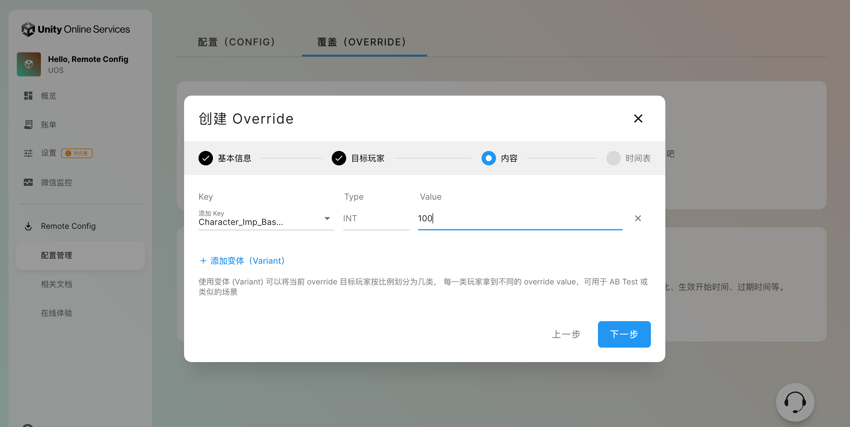The height and width of the screenshot is (427, 850).
Task: Go to the 基本信息 completed step
Action: (x=205, y=158)
